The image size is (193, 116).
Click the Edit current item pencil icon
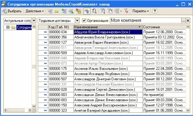click(x=71, y=11)
